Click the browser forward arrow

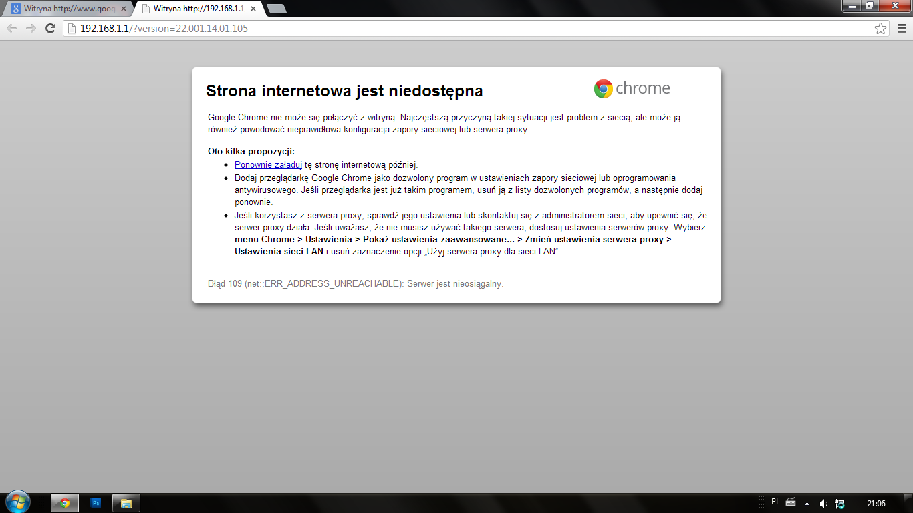point(31,28)
